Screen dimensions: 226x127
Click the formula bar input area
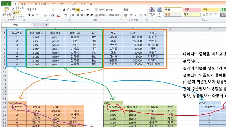(x=138, y=25)
